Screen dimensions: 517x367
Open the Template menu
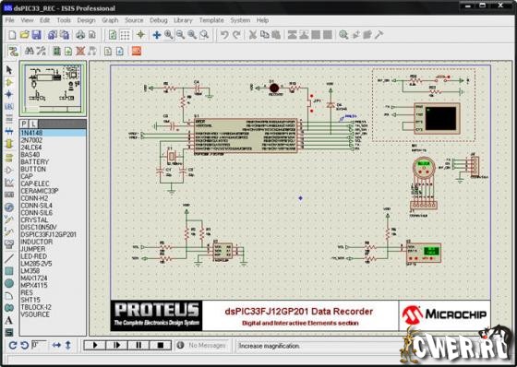211,20
